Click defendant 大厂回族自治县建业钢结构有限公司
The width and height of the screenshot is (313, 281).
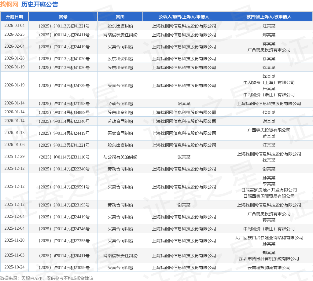pos(269,238)
